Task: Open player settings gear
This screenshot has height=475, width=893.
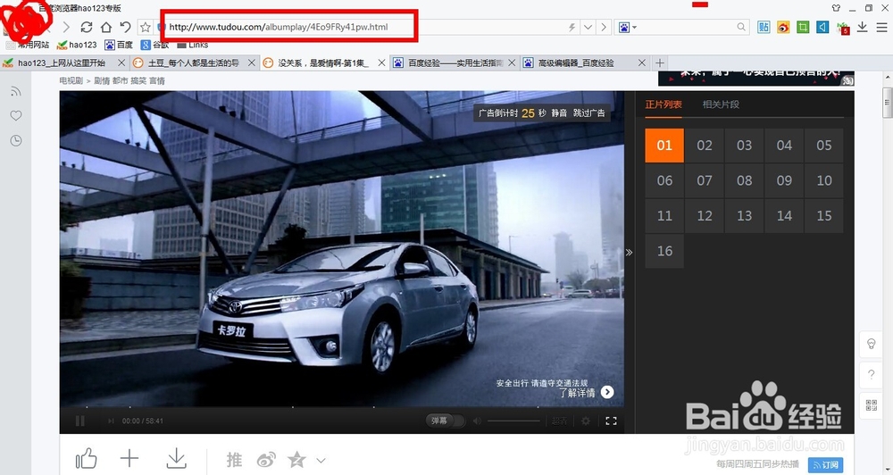Action: tap(586, 421)
